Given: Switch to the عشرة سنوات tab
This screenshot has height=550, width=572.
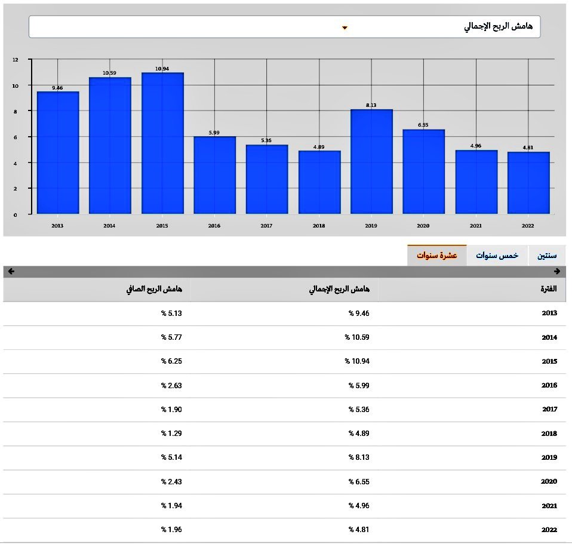Looking at the screenshot, I should (436, 256).
